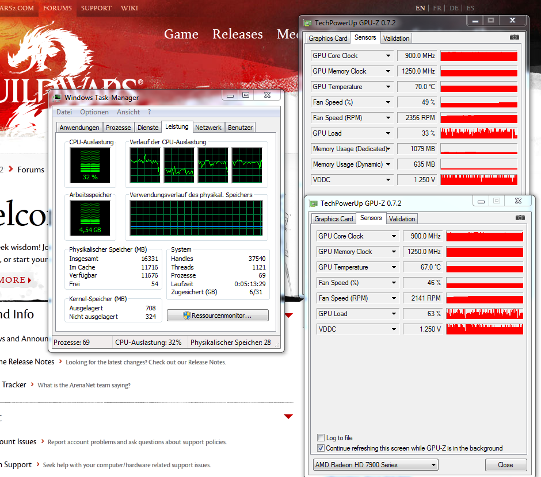This screenshot has width=541, height=477.
Task: Click the Forums breadcrumb link
Action: click(31, 170)
